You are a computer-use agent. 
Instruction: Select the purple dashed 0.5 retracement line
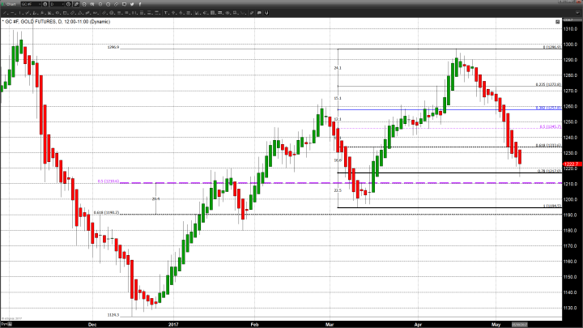(324, 183)
